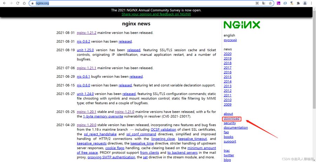Open the browser home page icon
Image resolution: width=316 pixels, height=162 pixels.
tap(24, 3)
